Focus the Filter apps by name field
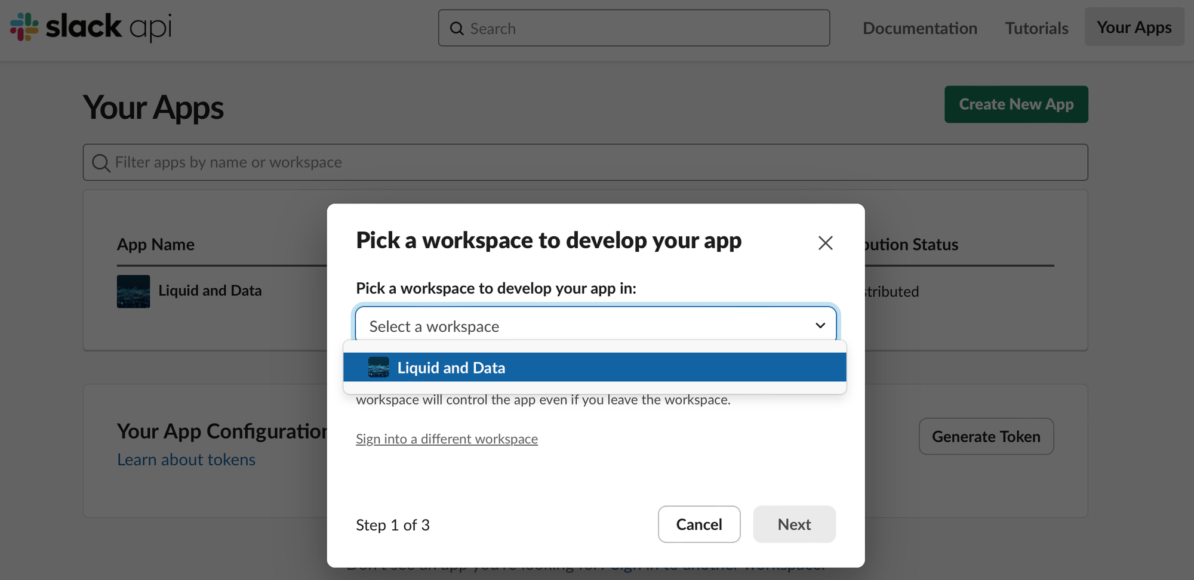Screen dimensions: 1194x580 [585, 162]
